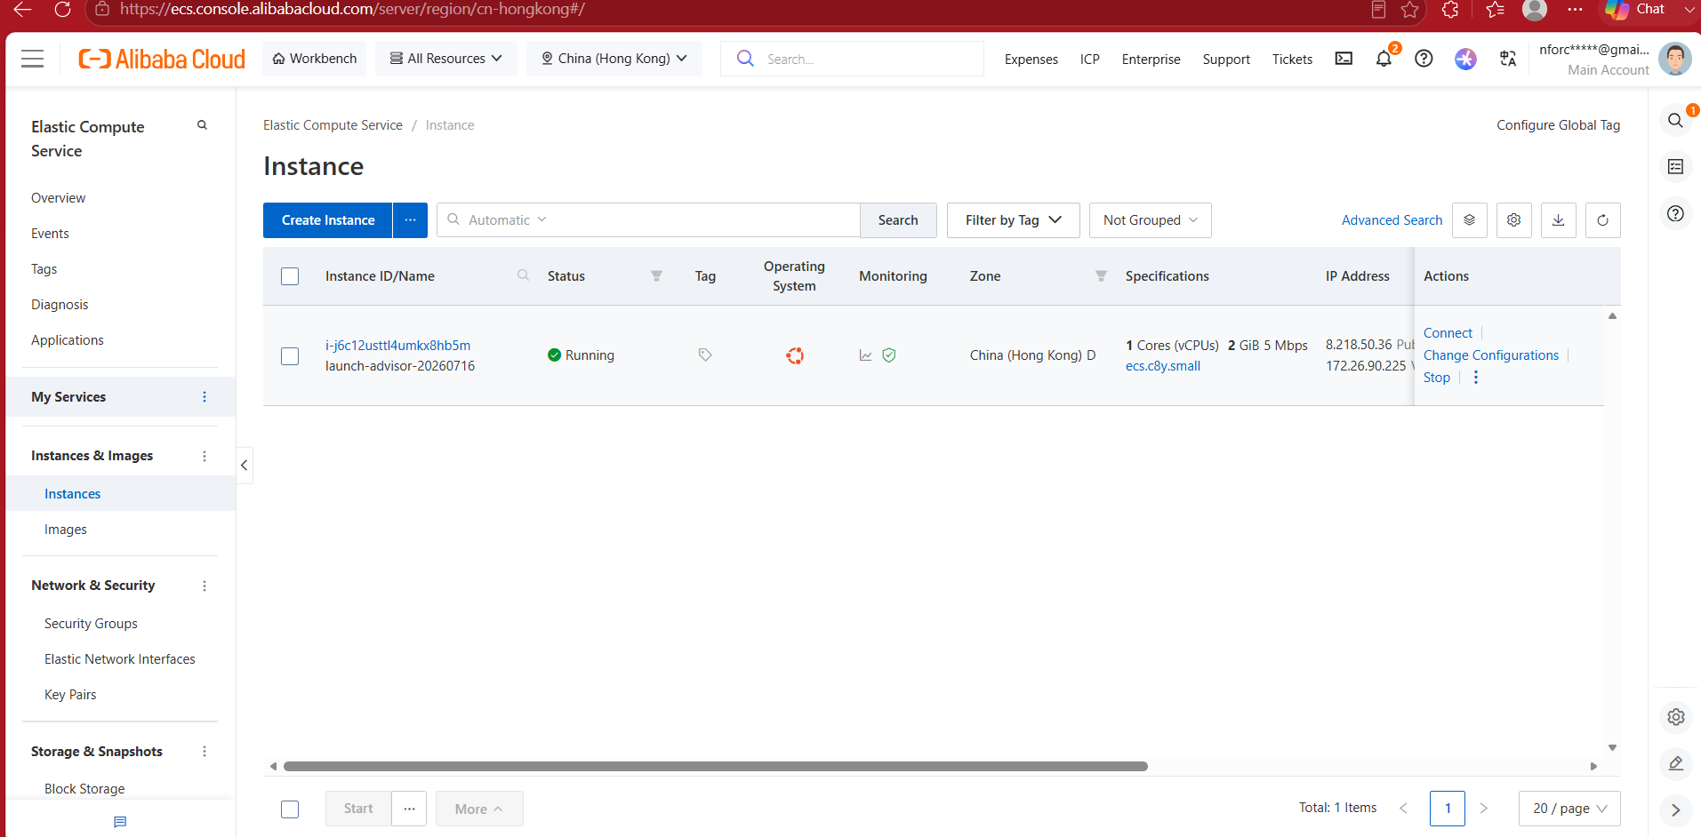Open the language translation icon
The width and height of the screenshot is (1701, 837).
click(1508, 59)
